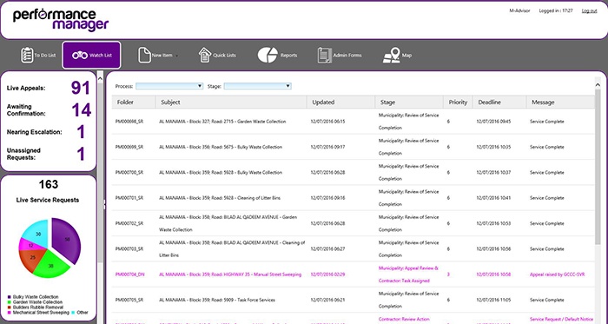Click the Awaiting Confirmation count 14
The width and height of the screenshot is (608, 324).
pos(82,110)
